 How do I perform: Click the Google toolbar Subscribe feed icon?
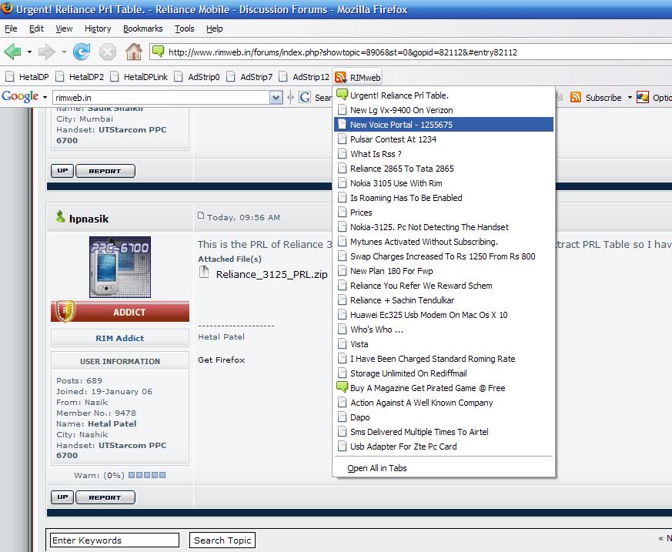pos(576,97)
